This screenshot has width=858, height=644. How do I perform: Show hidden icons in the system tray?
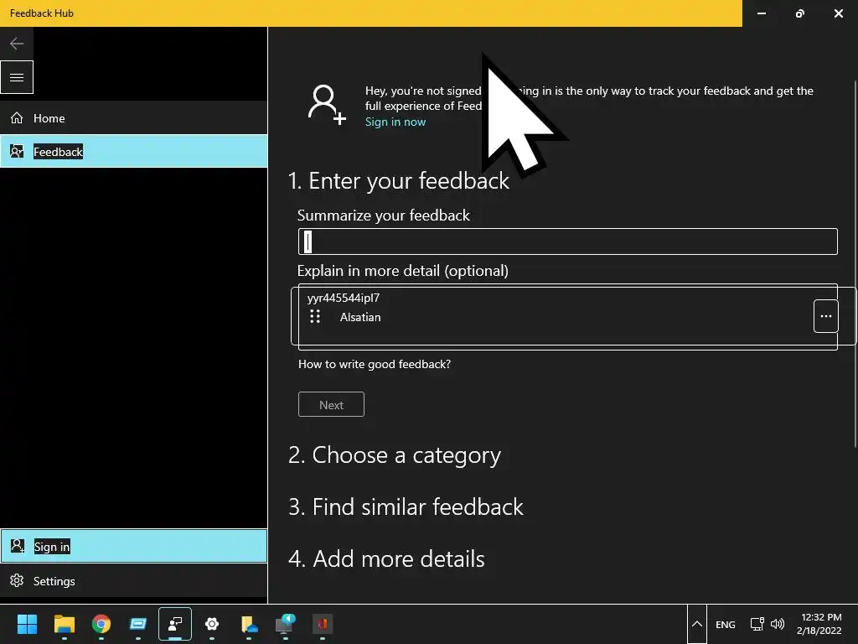click(x=696, y=624)
